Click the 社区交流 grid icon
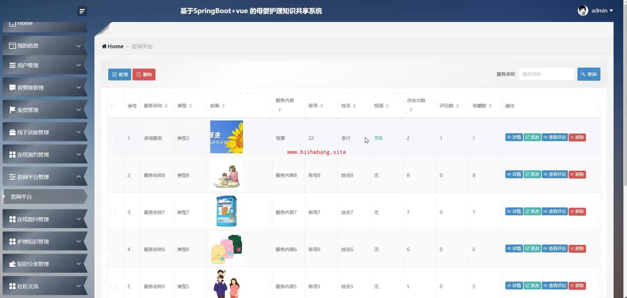The width and height of the screenshot is (627, 298). point(12,286)
